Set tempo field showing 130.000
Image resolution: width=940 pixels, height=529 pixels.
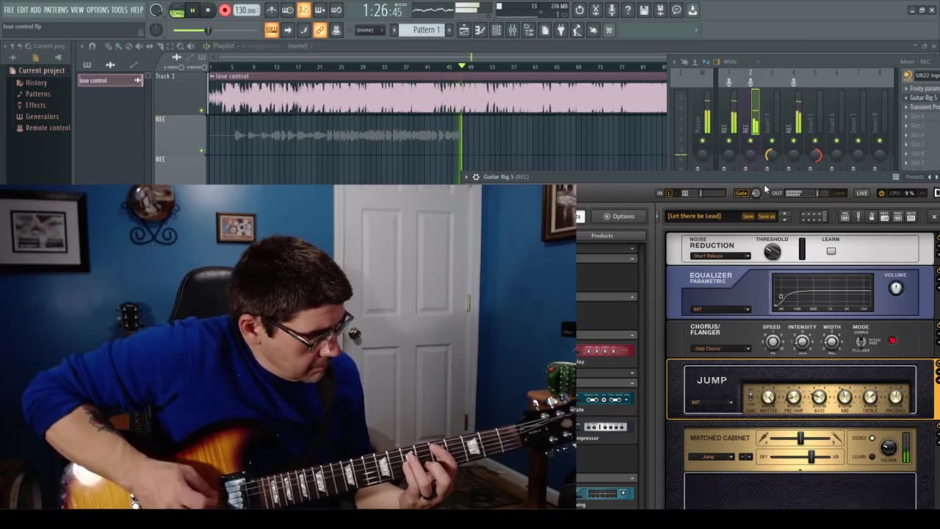246,10
